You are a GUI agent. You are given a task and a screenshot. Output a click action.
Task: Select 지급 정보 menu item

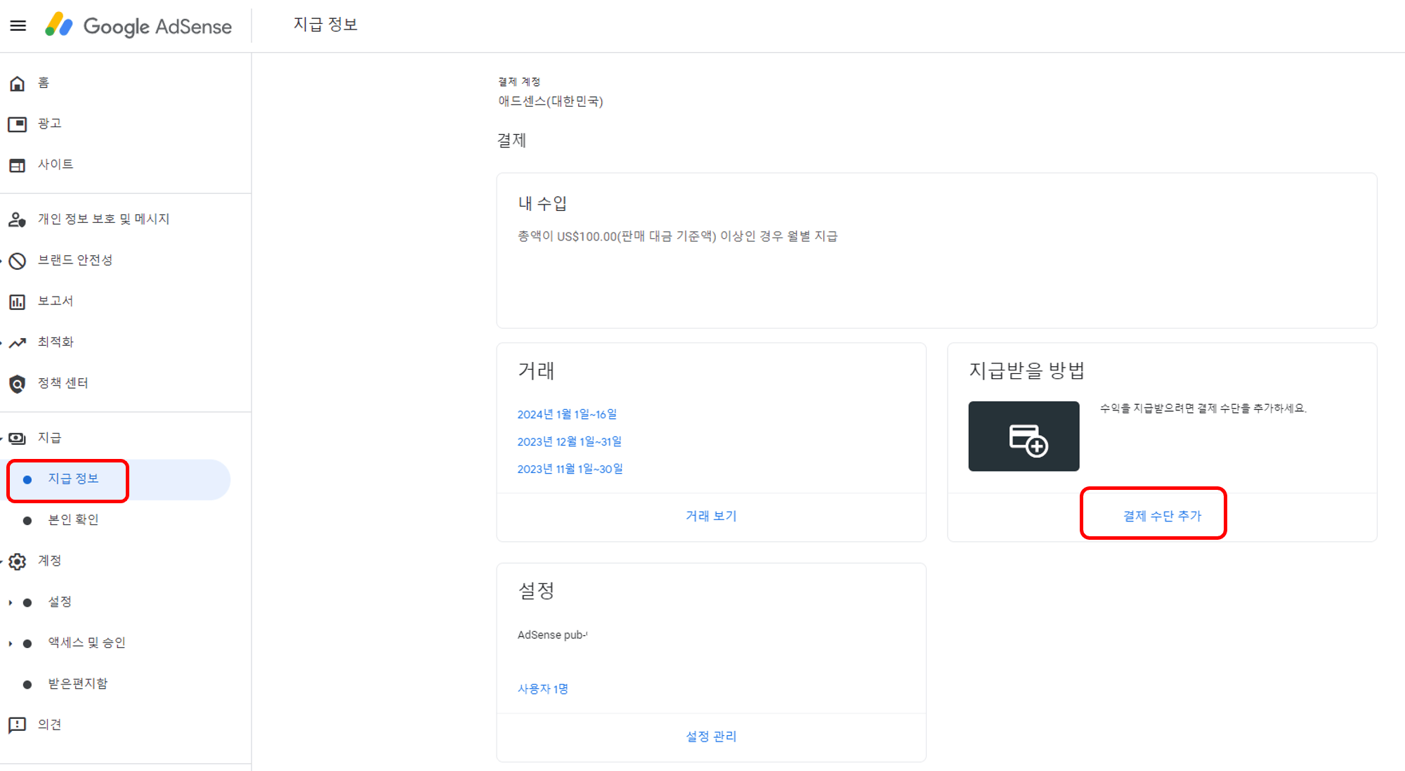point(73,479)
